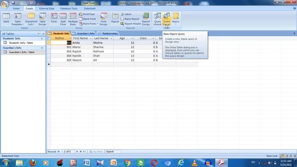This screenshot has width=297, height=167.
Task: Click the Blank Report button
Action: pos(130,19)
